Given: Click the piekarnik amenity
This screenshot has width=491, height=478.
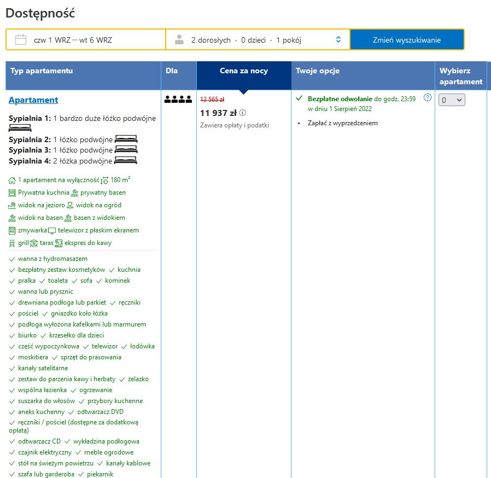Looking at the screenshot, I should tap(100, 474).
